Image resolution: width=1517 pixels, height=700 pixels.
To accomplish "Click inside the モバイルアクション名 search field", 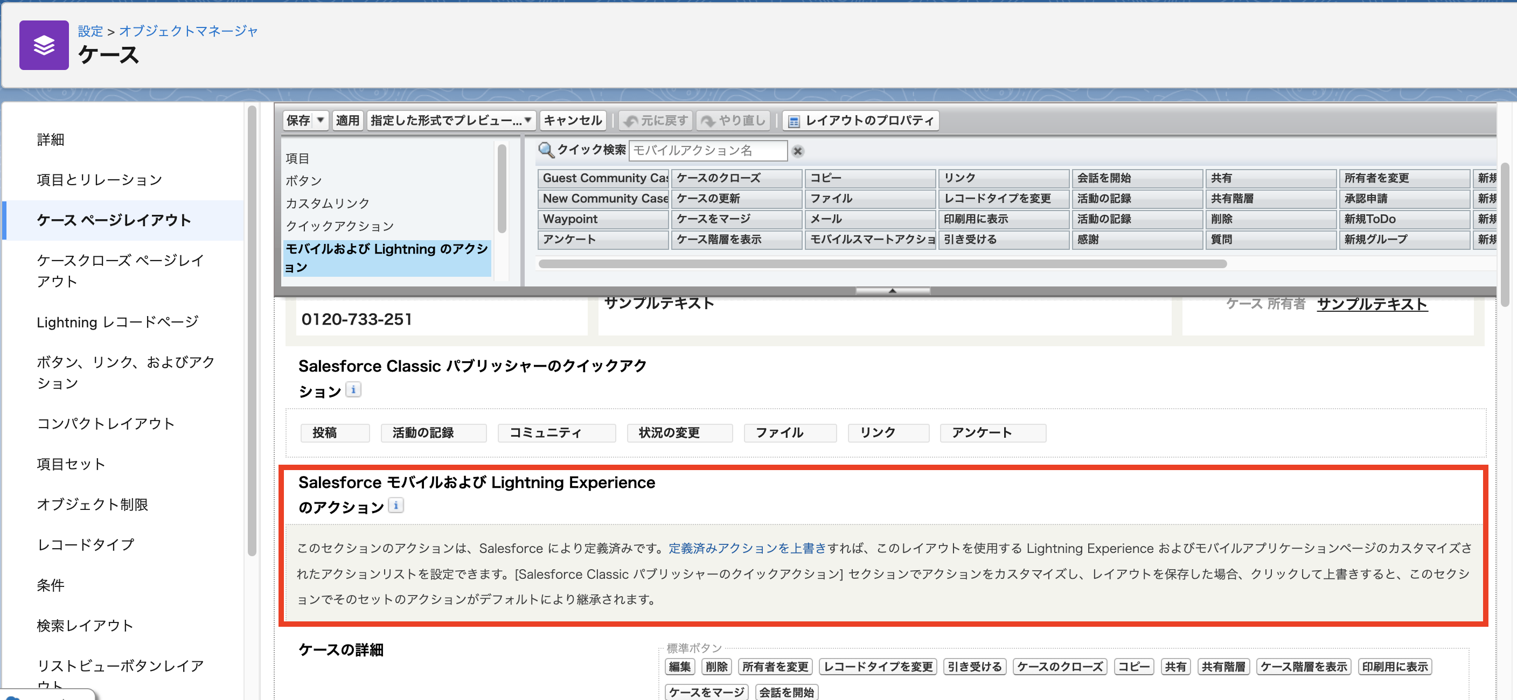I will point(708,150).
